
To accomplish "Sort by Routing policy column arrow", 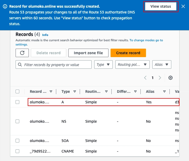I will pos(106,91).
